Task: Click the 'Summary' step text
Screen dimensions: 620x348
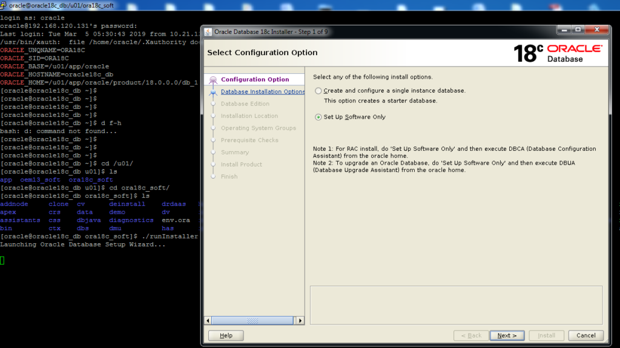Action: [235, 153]
